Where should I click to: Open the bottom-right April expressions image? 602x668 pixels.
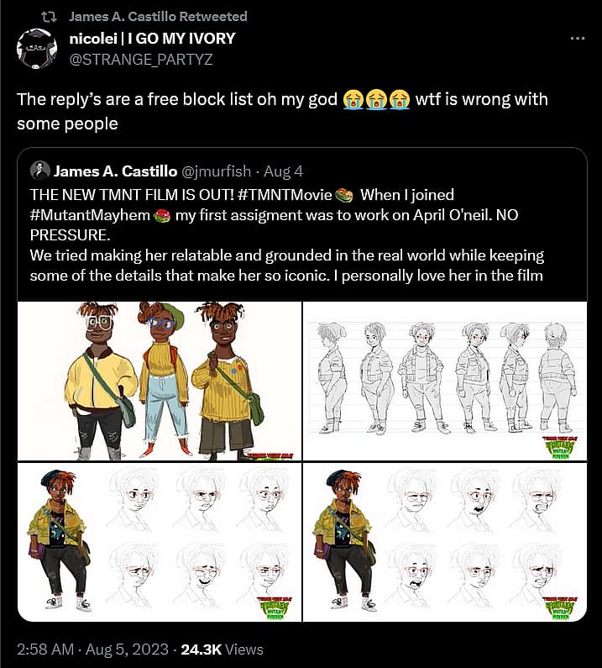(444, 542)
